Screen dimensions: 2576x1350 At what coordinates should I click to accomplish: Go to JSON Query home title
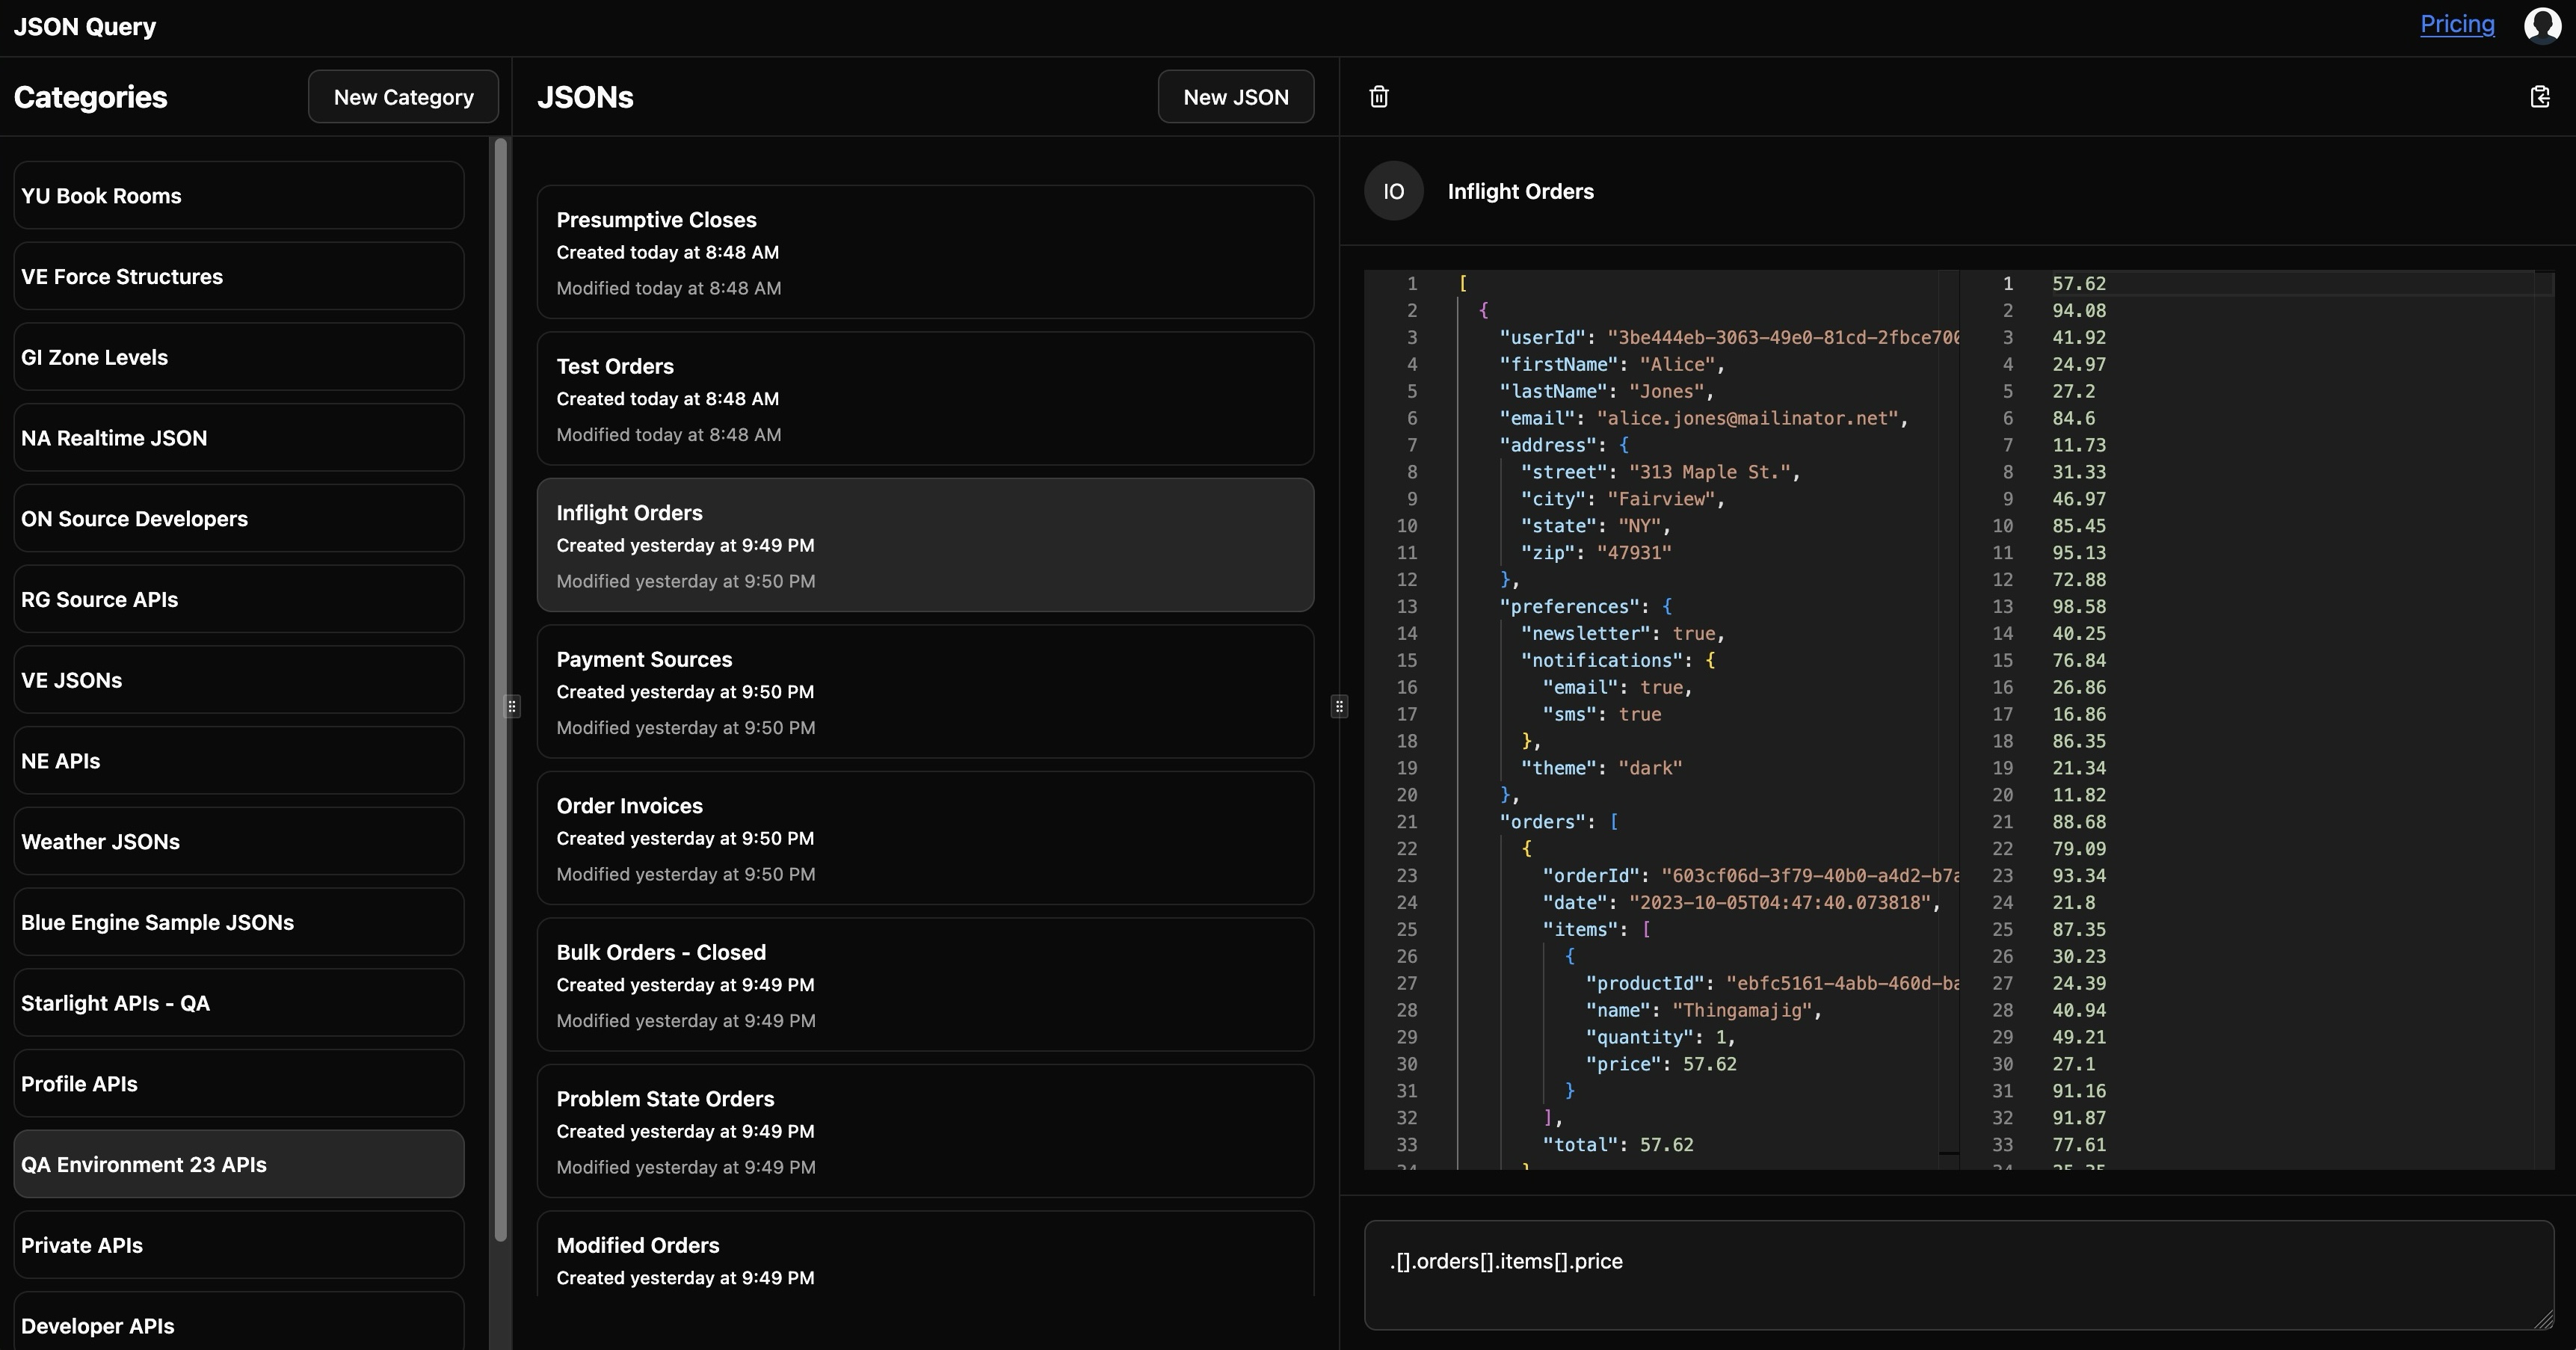[85, 27]
